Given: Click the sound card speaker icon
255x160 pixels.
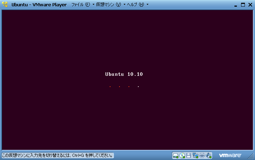Looking at the screenshot, I should click(x=209, y=155).
